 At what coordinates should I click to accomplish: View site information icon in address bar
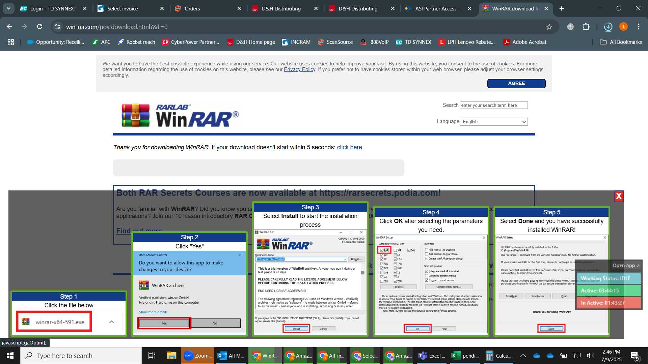[x=58, y=27]
